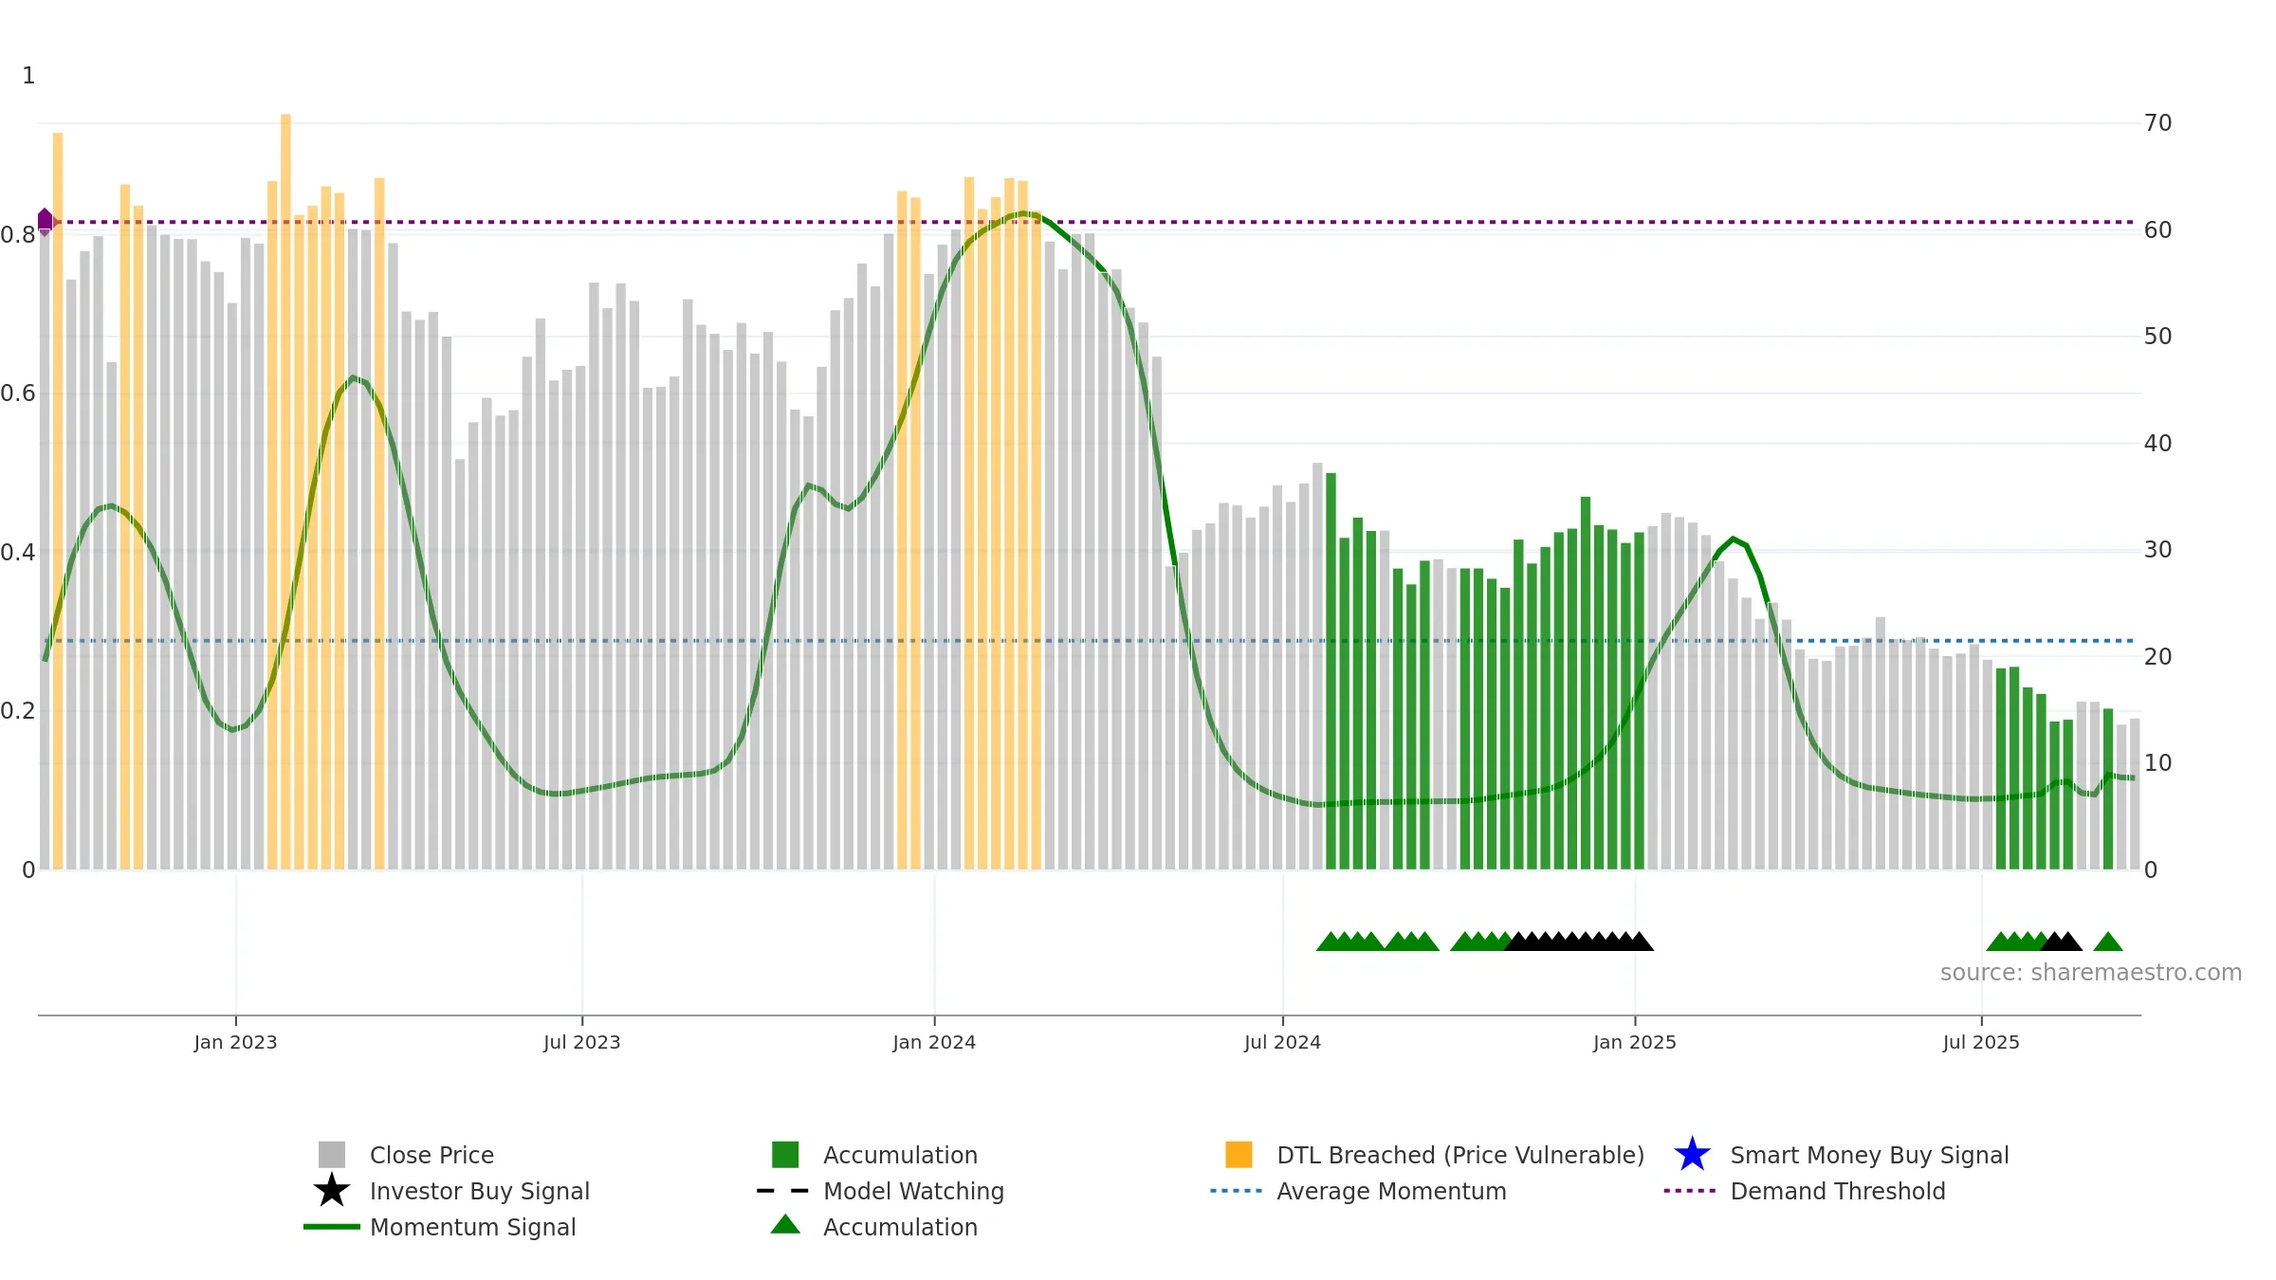Click the green Momentum Signal line icon
2276x1280 pixels.
[x=332, y=1227]
